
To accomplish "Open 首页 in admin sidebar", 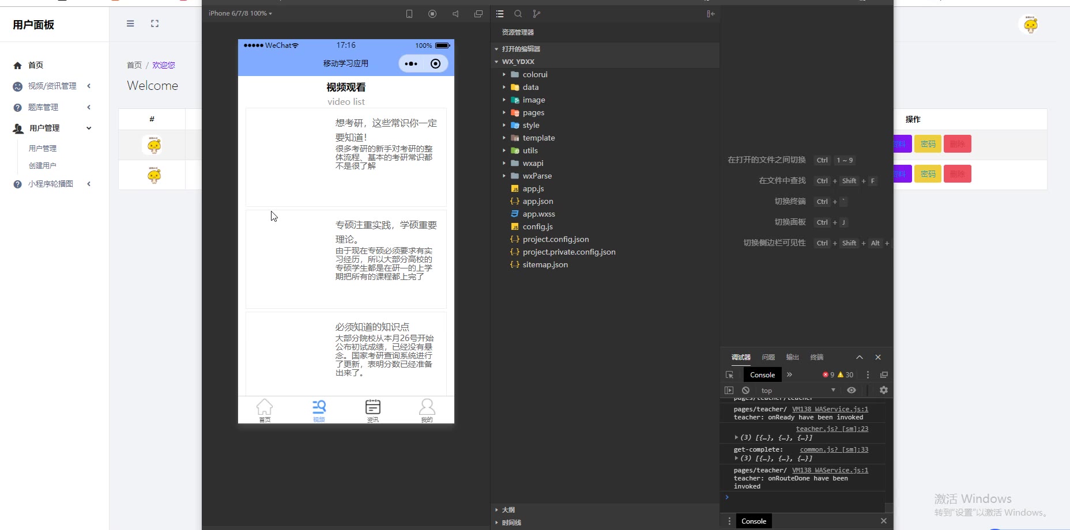I will tap(36, 65).
